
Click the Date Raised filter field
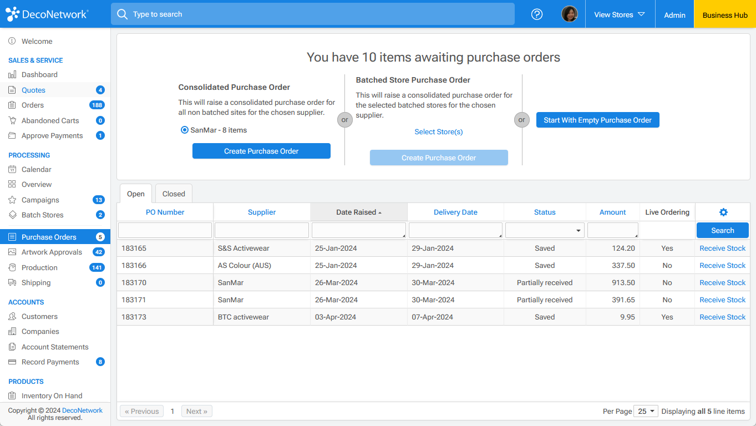pos(359,230)
